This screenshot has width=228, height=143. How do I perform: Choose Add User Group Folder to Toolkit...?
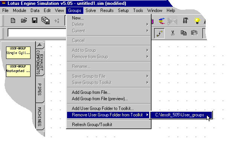109,108
